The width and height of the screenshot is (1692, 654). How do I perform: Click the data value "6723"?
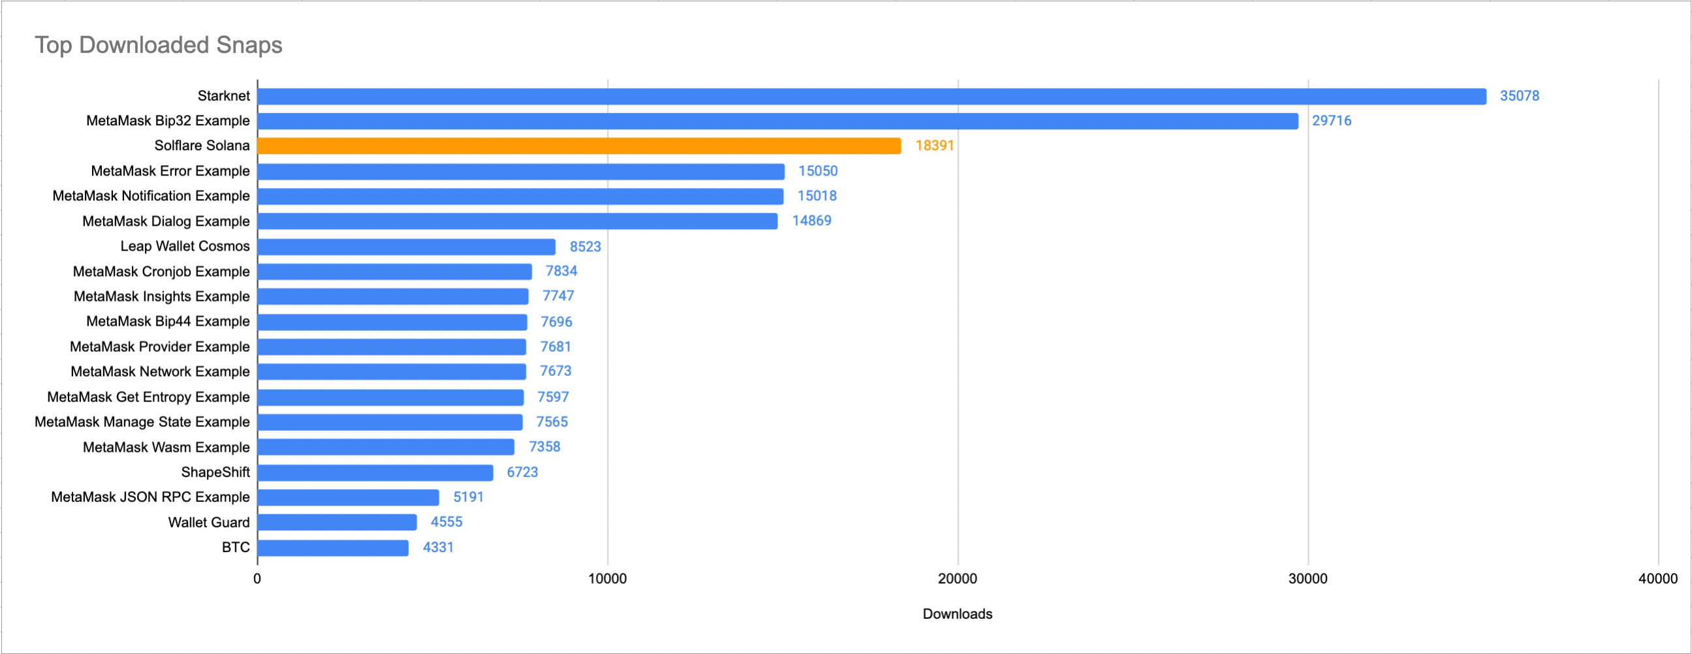pos(522,473)
